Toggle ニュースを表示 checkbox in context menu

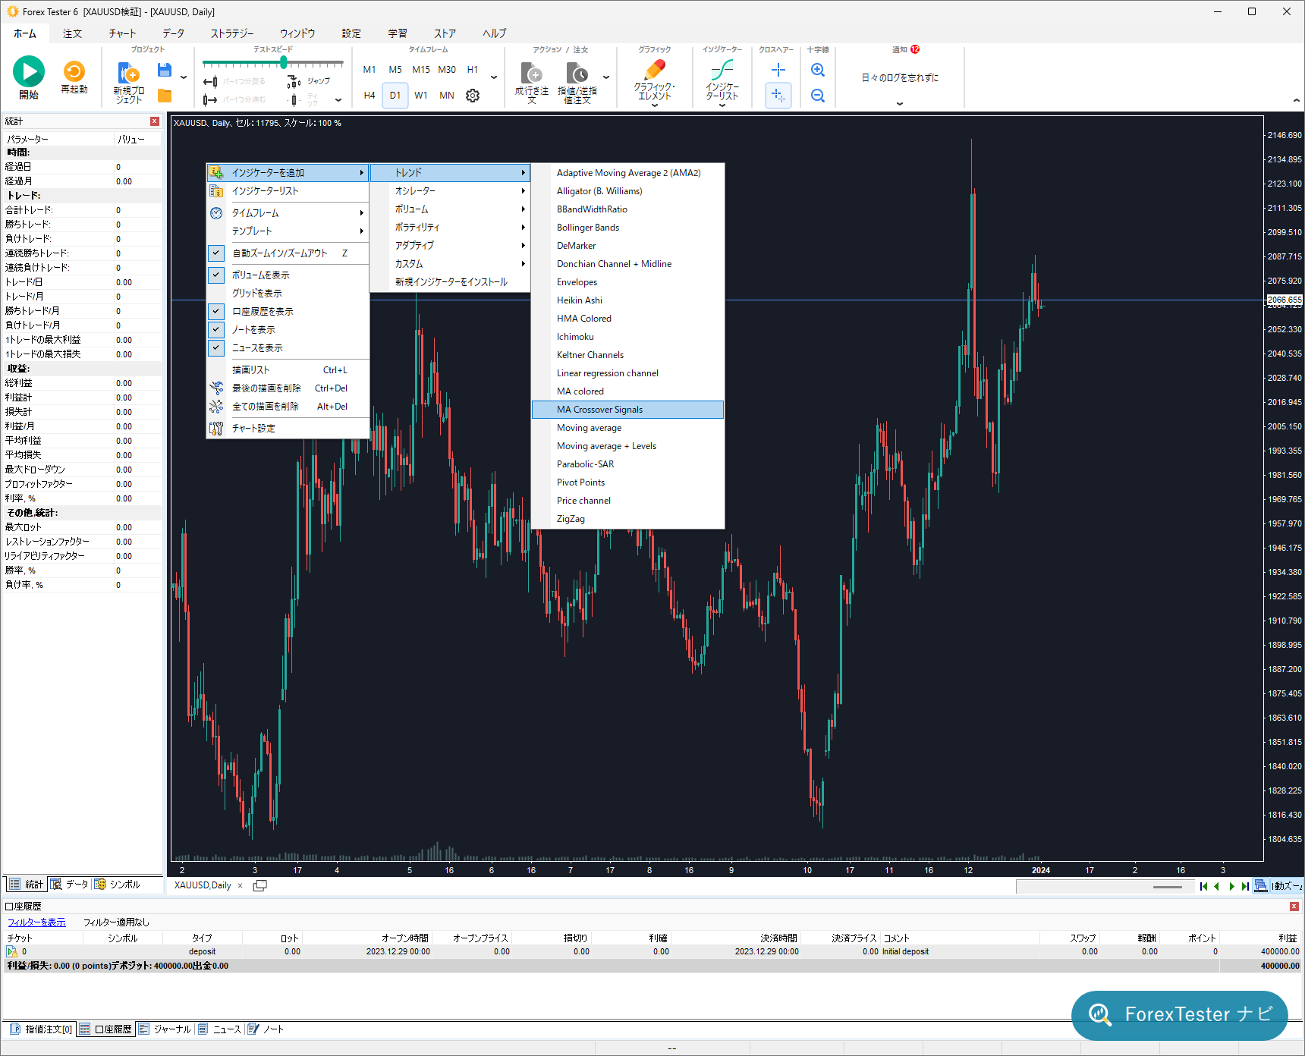click(x=216, y=347)
